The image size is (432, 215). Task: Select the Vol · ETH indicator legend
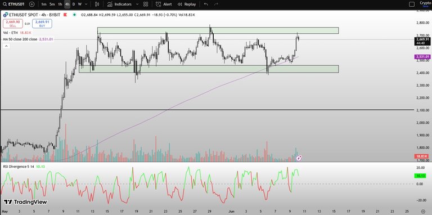click(x=10, y=33)
